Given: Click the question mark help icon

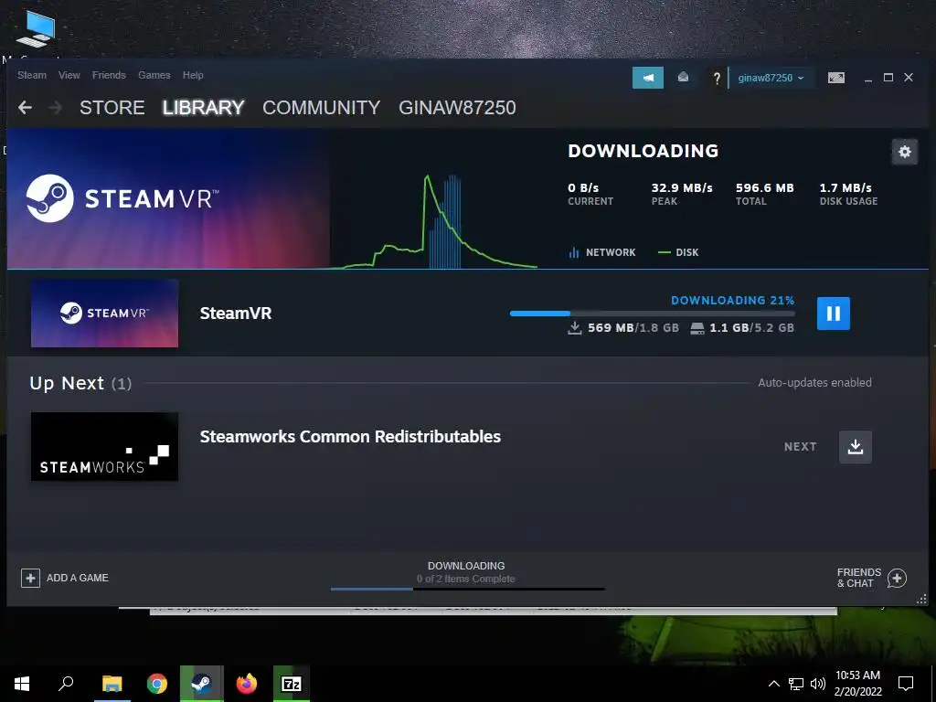Looking at the screenshot, I should (717, 79).
